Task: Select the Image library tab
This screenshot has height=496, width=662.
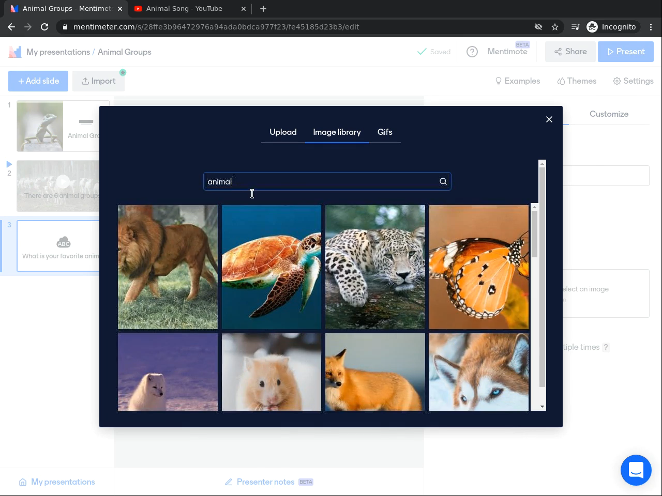Action: pyautogui.click(x=337, y=132)
